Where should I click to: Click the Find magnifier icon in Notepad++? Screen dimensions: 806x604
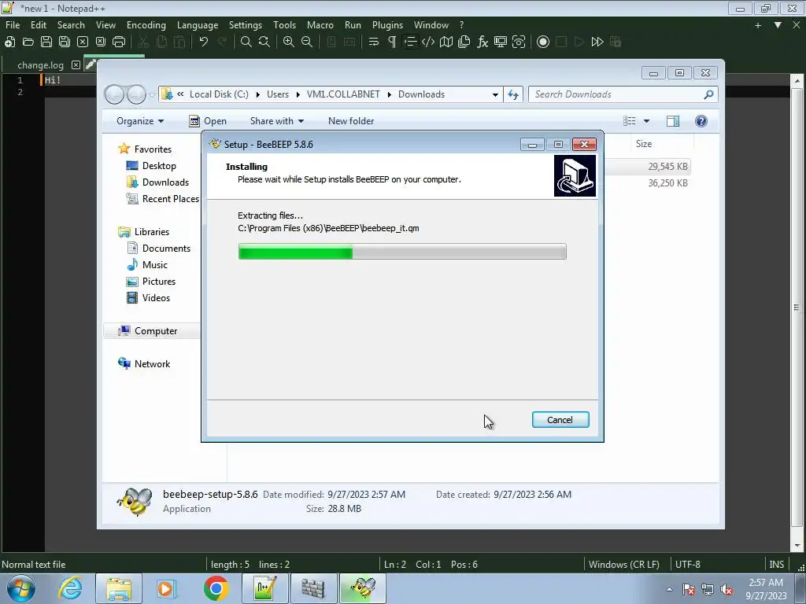246,42
